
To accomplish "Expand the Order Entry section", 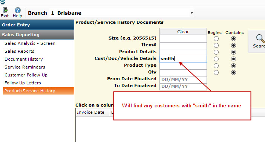I will 37,25.
